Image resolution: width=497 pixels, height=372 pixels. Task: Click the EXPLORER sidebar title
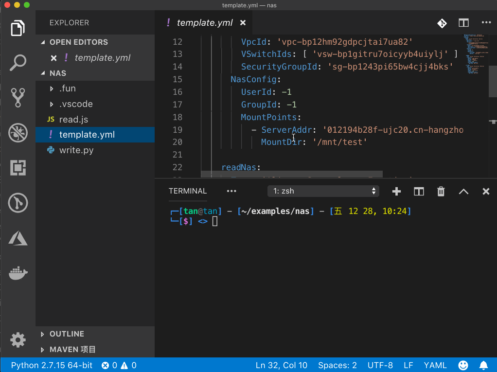coord(69,23)
